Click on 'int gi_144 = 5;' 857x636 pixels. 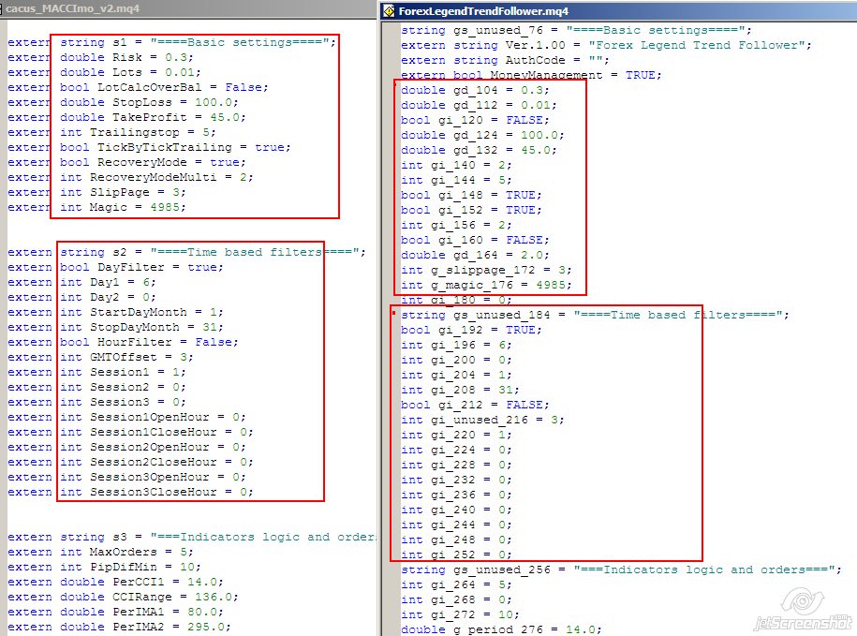pyautogui.click(x=456, y=180)
